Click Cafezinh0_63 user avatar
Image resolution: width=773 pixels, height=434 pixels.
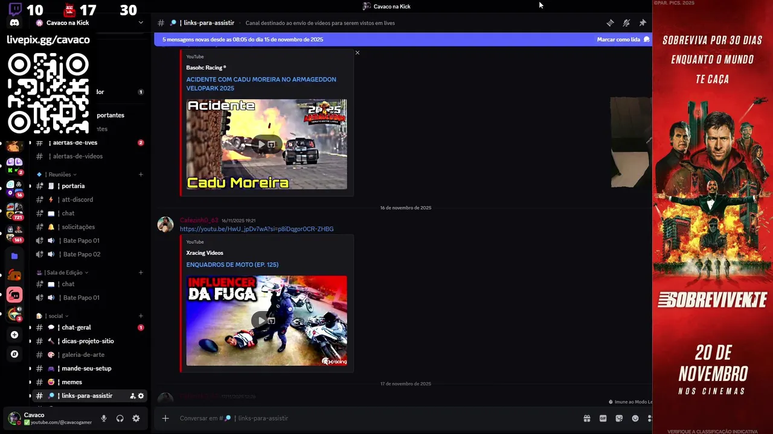[x=165, y=224]
